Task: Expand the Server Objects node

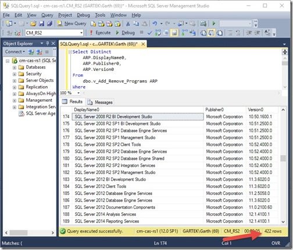Action: [15, 81]
